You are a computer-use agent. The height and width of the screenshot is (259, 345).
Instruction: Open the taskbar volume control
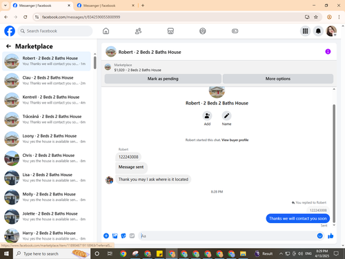(x=300, y=253)
